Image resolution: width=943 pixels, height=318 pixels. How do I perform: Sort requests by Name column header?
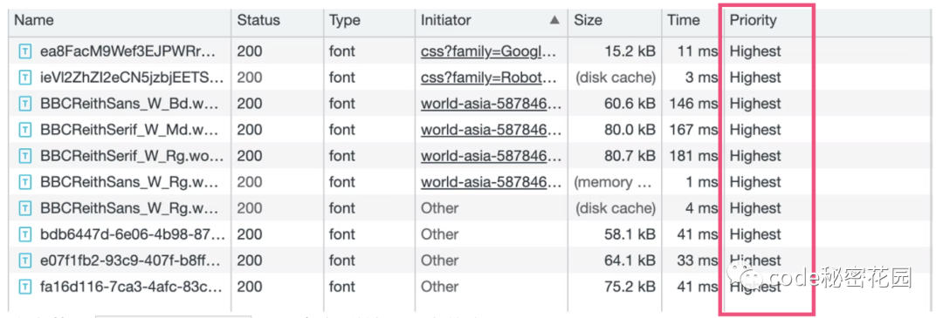pos(34,20)
